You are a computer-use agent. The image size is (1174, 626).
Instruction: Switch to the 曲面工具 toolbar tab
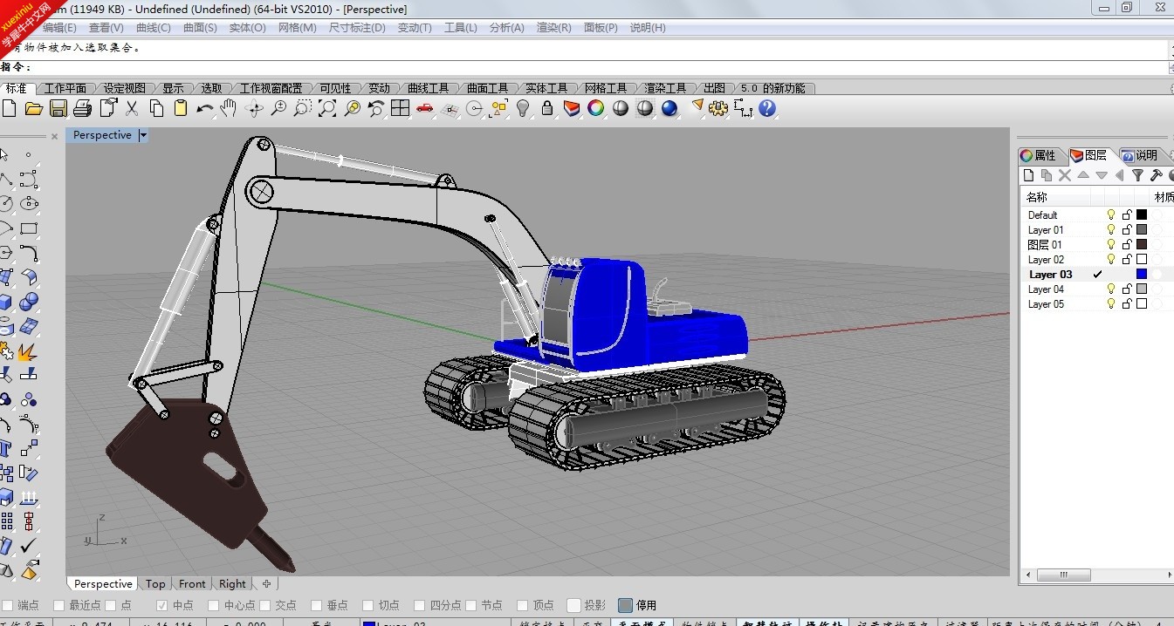(x=487, y=88)
